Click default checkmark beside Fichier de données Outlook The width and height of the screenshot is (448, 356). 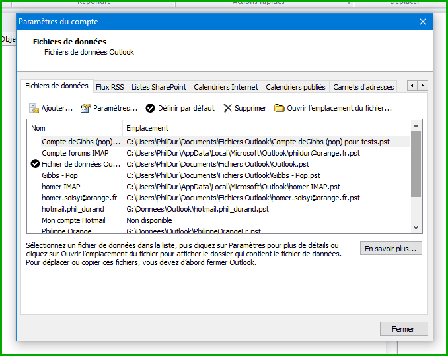click(x=35, y=164)
